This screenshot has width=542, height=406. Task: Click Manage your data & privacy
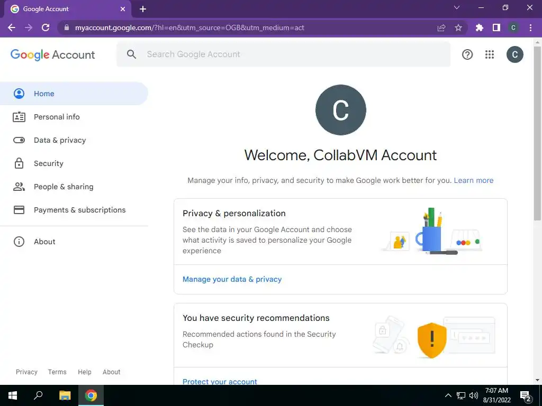[232, 279]
